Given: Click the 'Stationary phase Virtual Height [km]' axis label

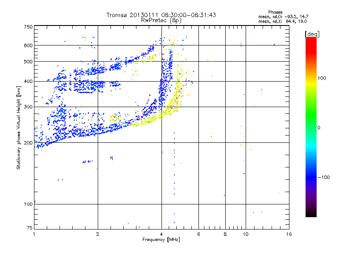Looking at the screenshot, I should click(x=19, y=127).
